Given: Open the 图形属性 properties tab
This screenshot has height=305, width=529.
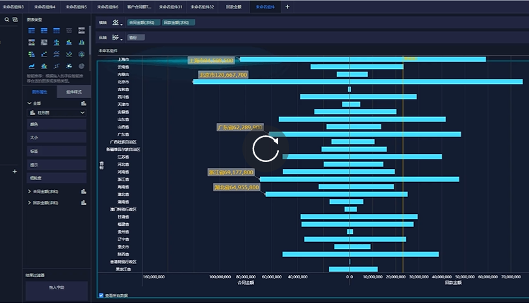Looking at the screenshot, I should 40,92.
